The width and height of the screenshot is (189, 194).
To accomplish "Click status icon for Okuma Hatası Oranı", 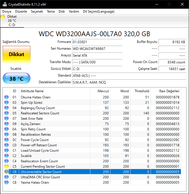I will tap(6, 97).
